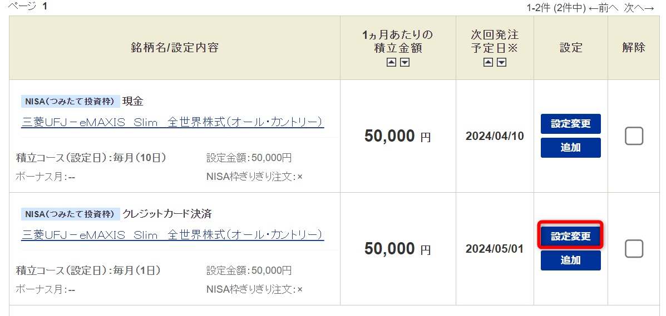Click 追加 for the クレジットカード決済 plan
The height and width of the screenshot is (316, 666).
click(x=570, y=260)
